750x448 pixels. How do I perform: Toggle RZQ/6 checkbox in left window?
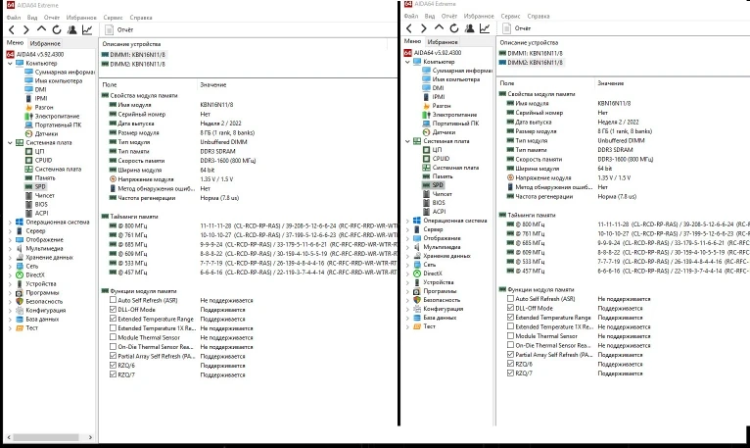(113, 365)
